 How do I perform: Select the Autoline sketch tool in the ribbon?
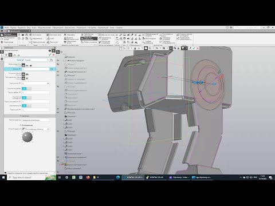coord(35,35)
